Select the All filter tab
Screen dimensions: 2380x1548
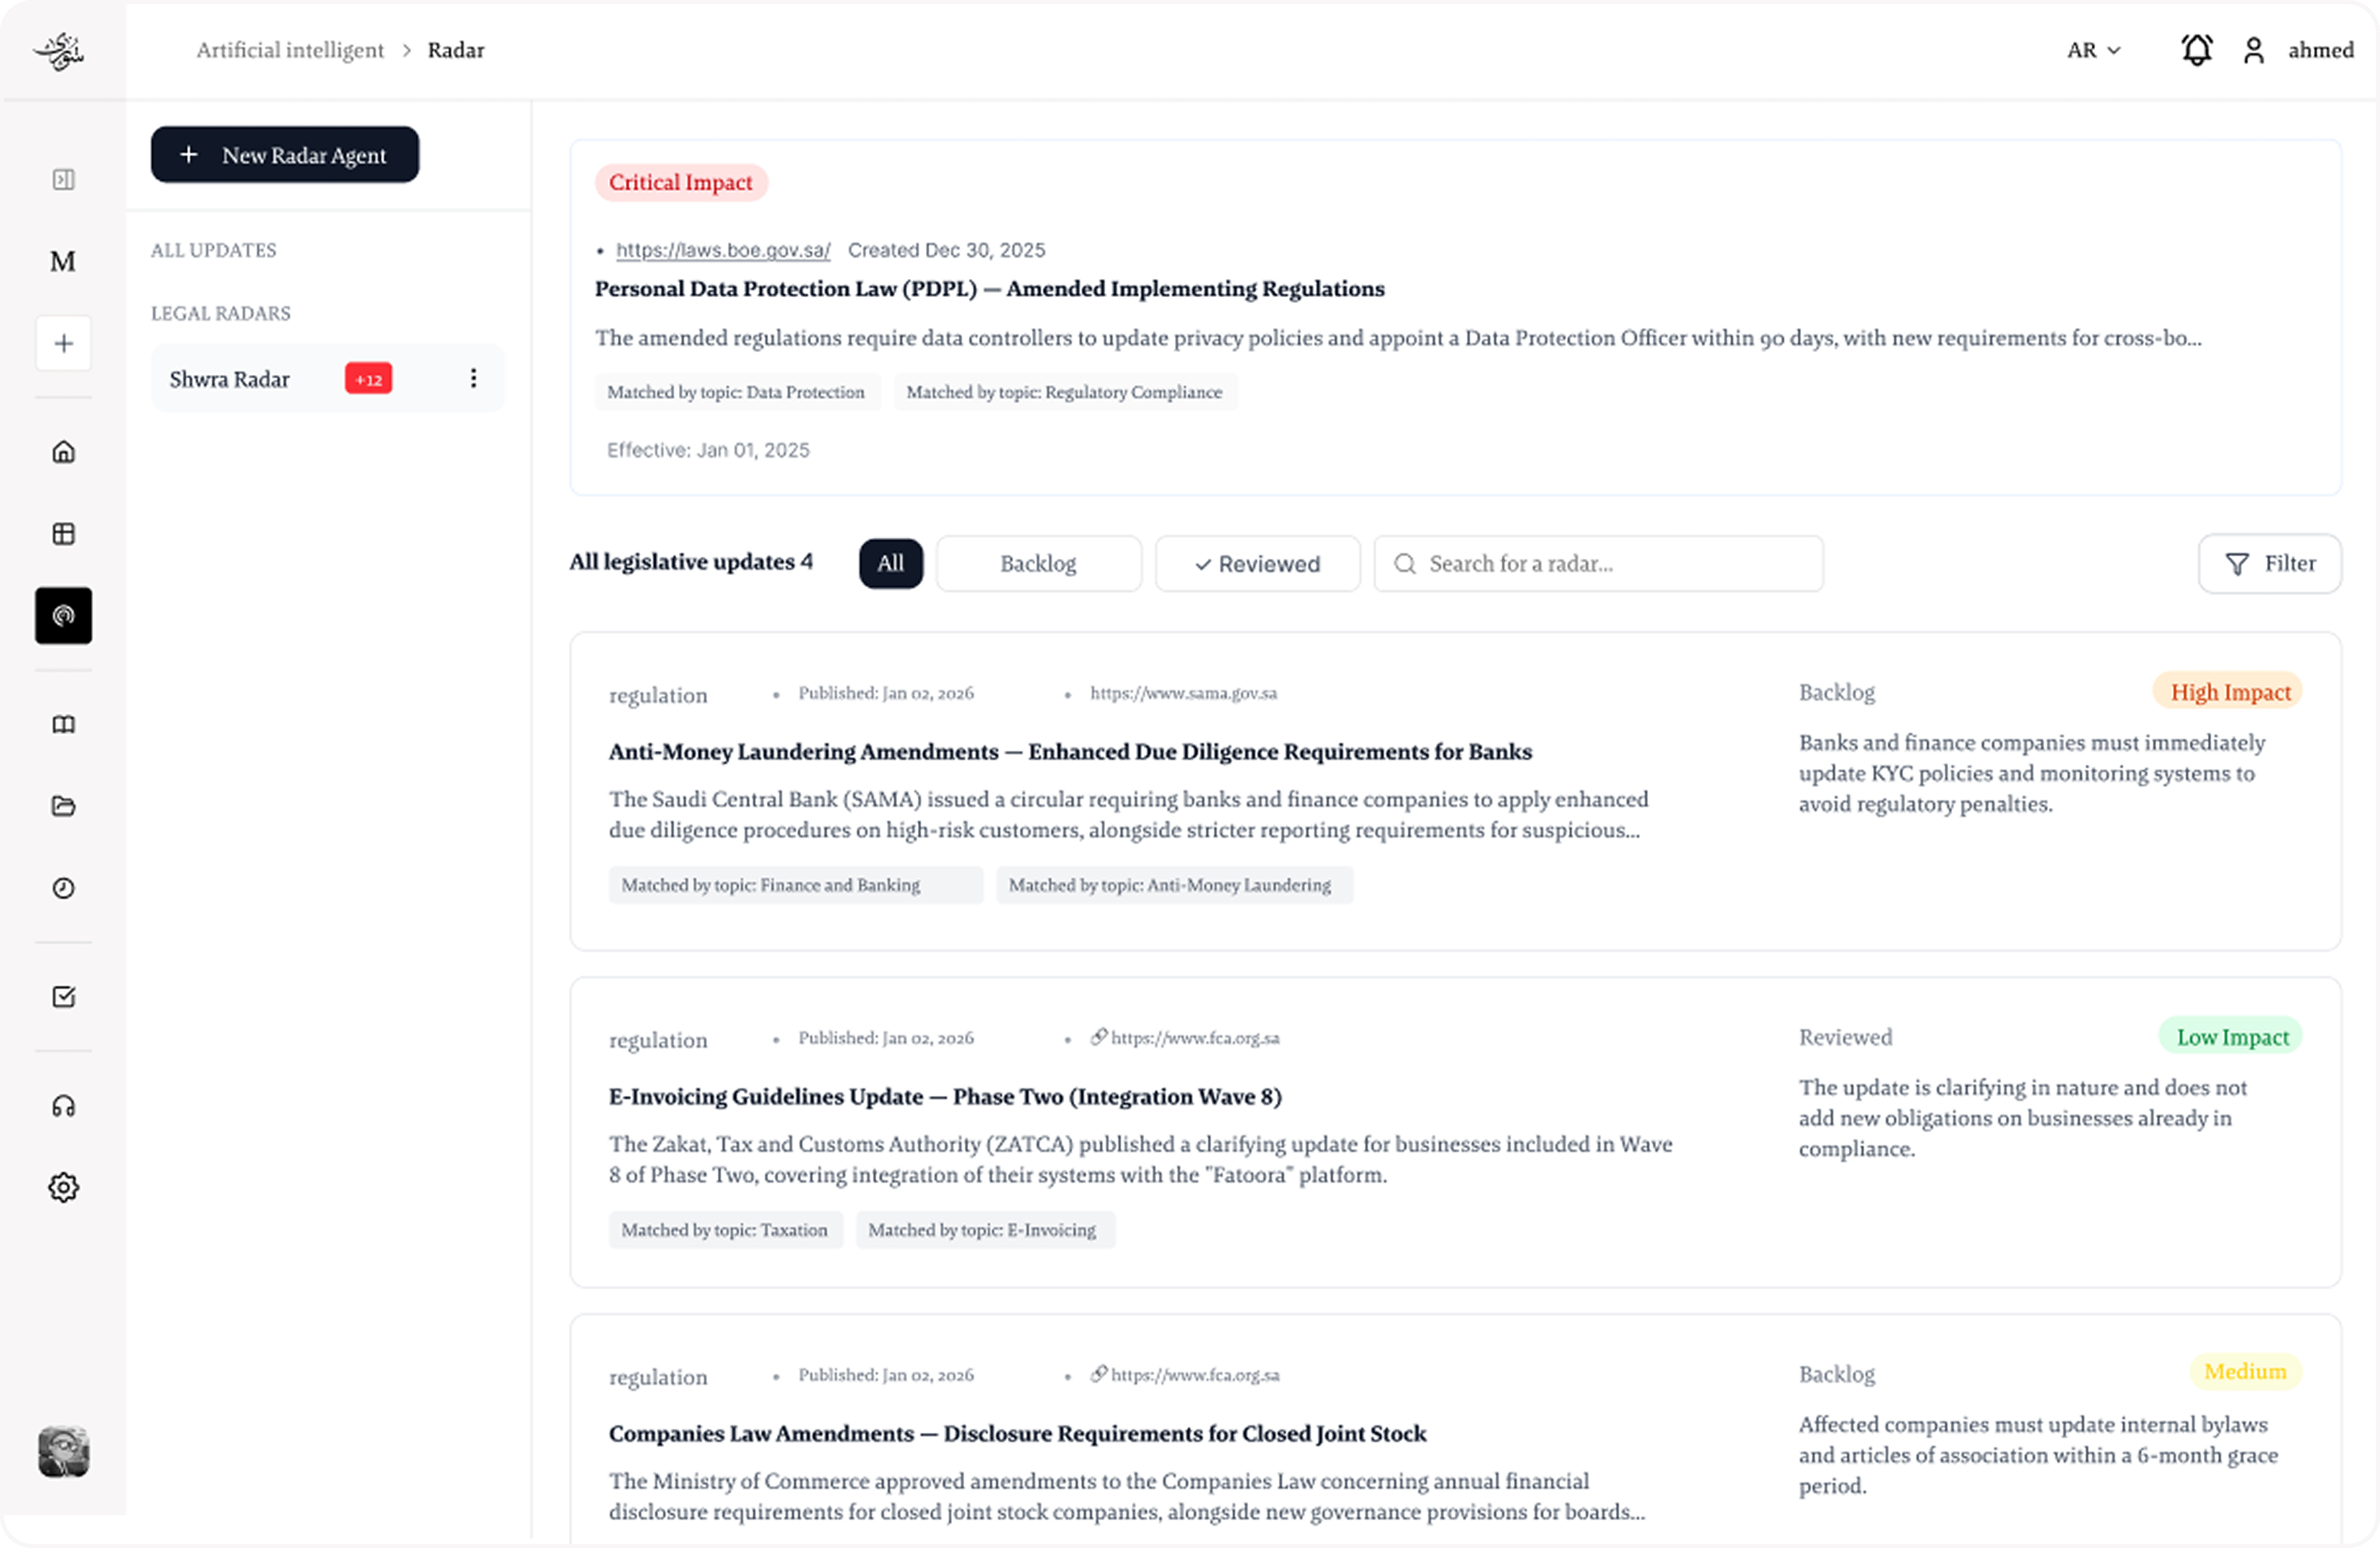[890, 563]
